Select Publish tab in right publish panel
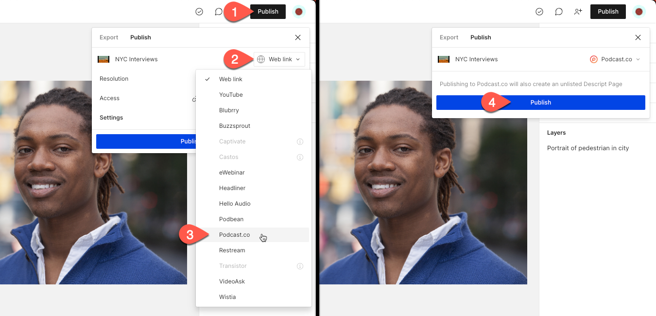Screen dimensions: 656x316 pyautogui.click(x=481, y=37)
